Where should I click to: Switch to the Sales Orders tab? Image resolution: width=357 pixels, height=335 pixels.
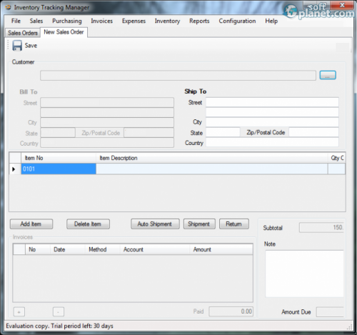click(x=23, y=33)
